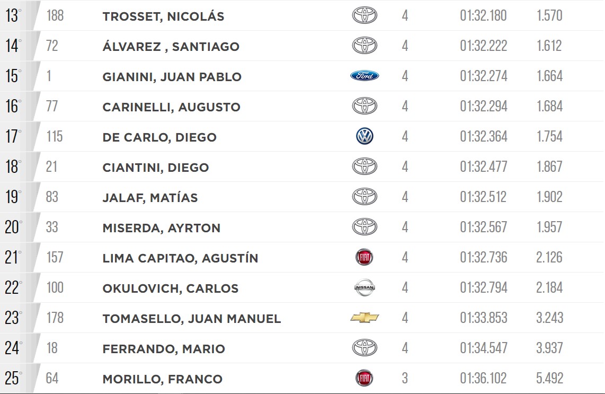This screenshot has height=394, width=605.
Task: Select driver GIANINI, JUAN PABLO
Action: [172, 77]
